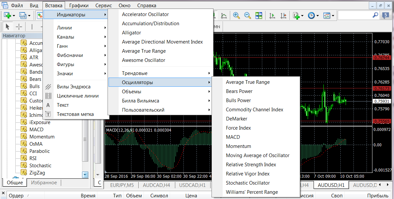Click the Zoom In magnifier icon
Screen dimensions: 394x199
[236, 15]
